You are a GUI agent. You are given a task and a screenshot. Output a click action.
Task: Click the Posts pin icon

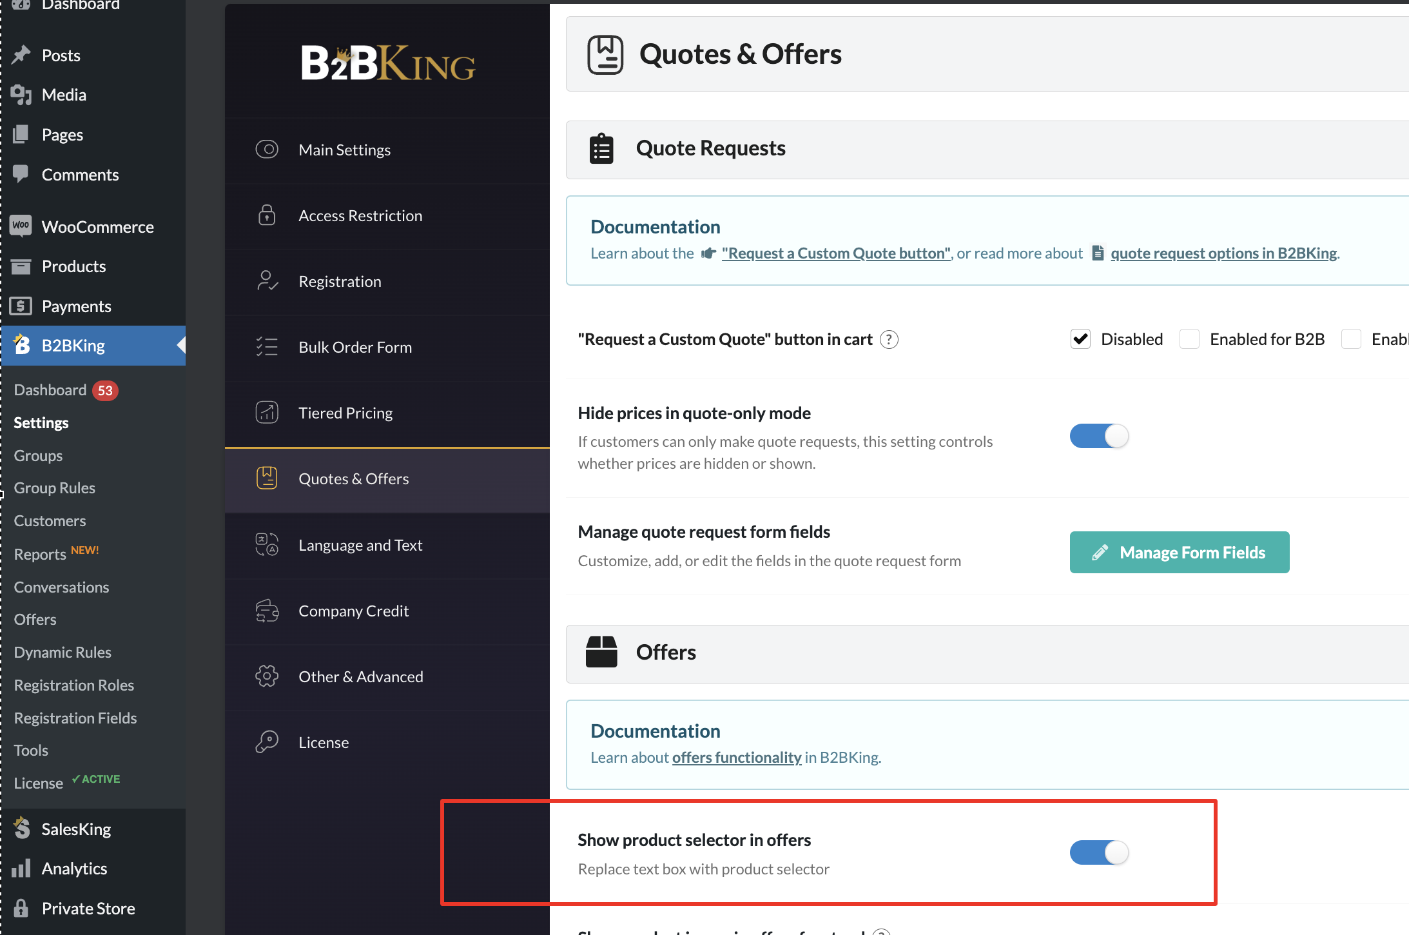click(21, 55)
